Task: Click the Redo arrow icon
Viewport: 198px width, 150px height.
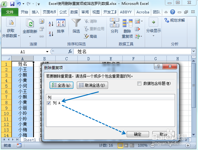Action: coord(28,4)
